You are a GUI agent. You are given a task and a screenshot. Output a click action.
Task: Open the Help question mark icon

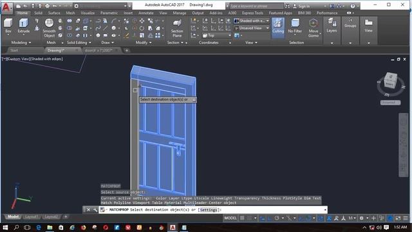tap(353, 6)
